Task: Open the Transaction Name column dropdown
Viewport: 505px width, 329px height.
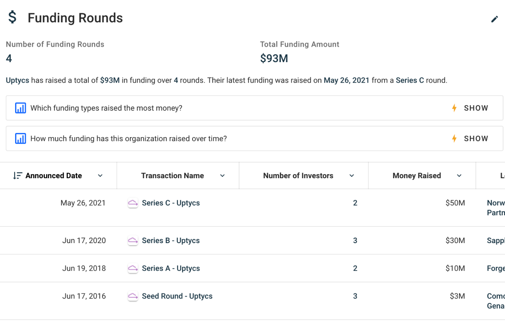Action: point(222,175)
